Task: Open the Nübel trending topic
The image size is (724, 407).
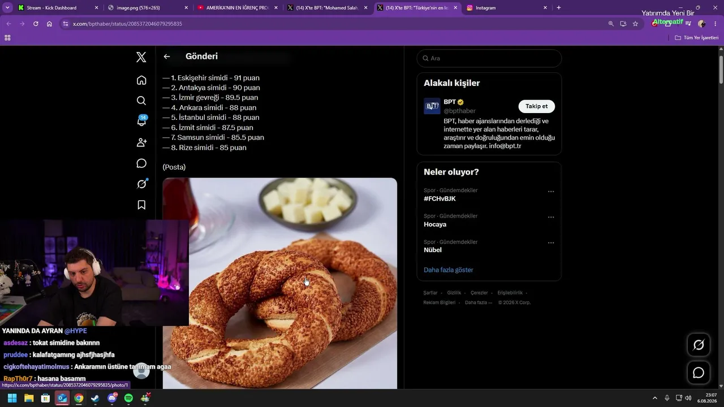Action: [x=433, y=250]
